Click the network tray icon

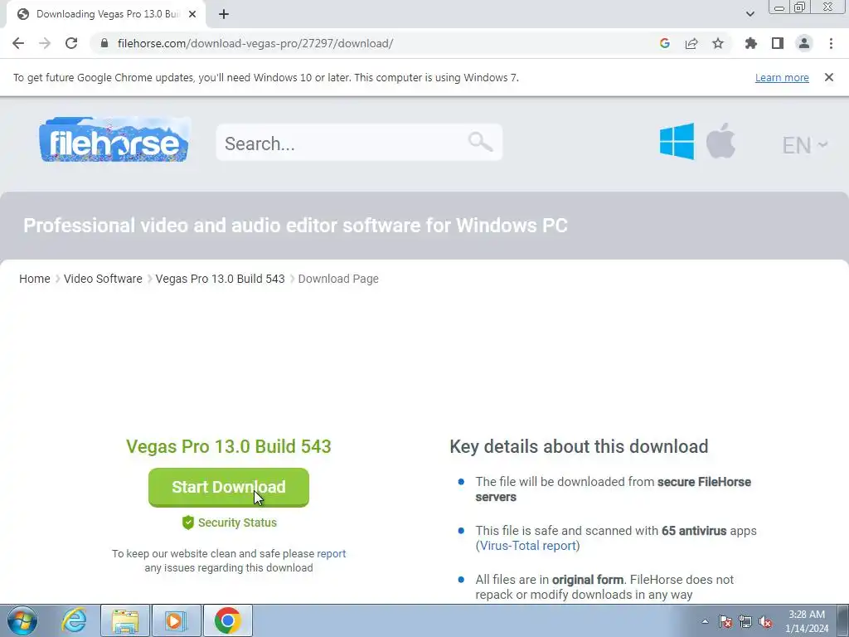(x=745, y=622)
